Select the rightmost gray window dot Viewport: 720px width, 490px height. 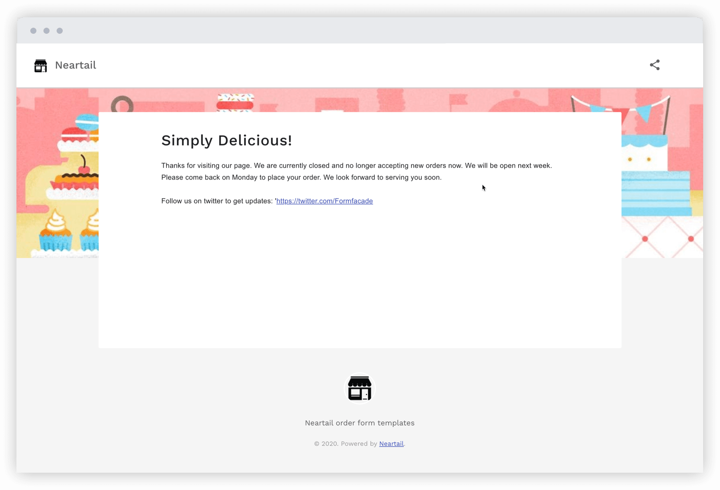point(60,31)
